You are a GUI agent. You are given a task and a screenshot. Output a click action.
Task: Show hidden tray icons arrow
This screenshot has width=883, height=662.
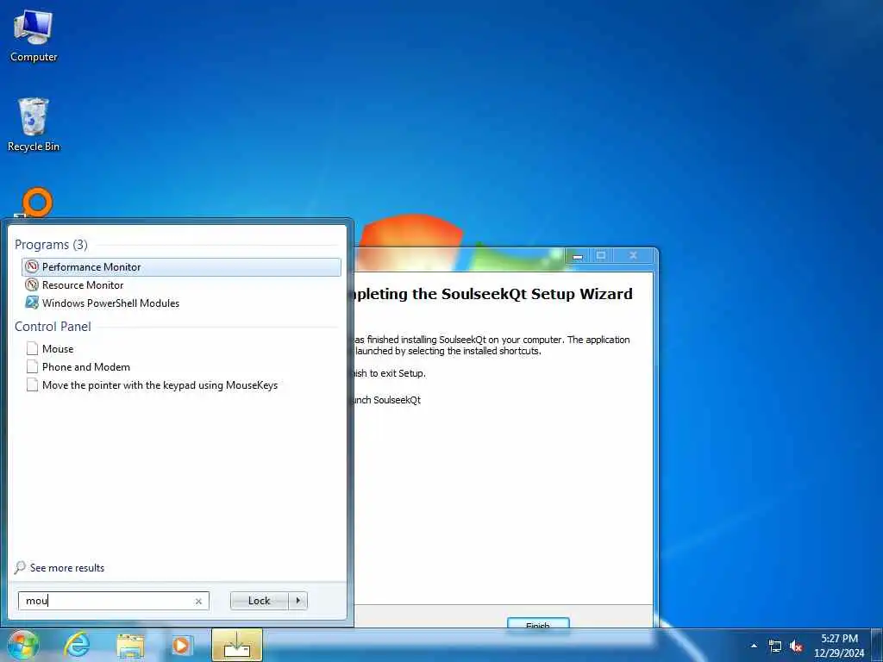coord(754,646)
